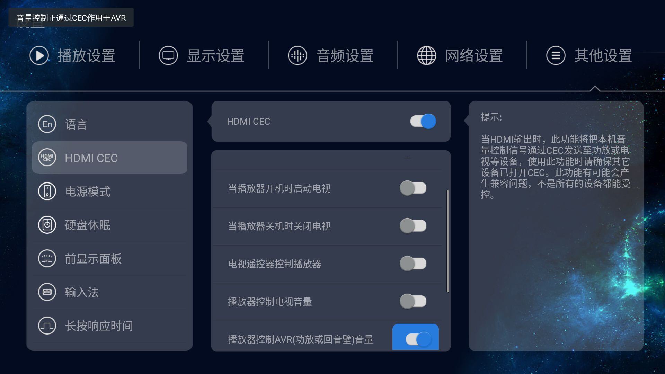Click 当播放器关机时关闭电视 toggle
This screenshot has height=374, width=665.
413,225
